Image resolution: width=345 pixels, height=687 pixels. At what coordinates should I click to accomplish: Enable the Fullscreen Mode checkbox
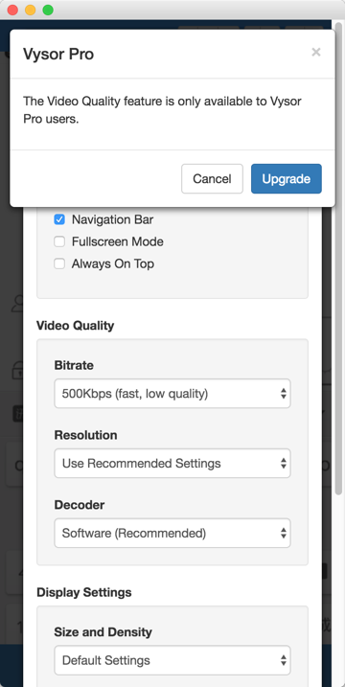click(59, 241)
